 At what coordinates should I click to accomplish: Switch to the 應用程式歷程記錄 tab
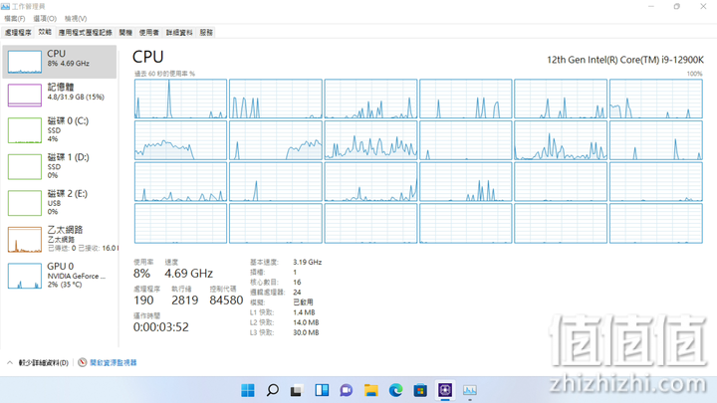tap(85, 33)
